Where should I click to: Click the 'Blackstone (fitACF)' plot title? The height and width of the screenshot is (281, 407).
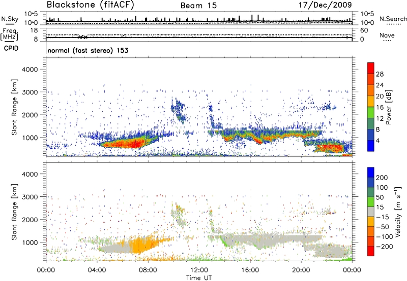(x=91, y=5)
